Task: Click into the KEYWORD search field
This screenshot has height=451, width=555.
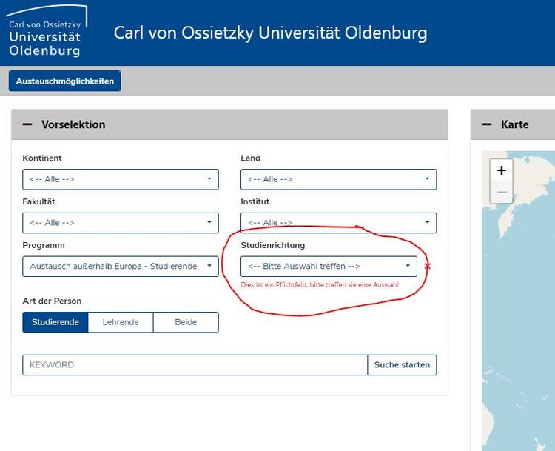Action: coord(195,365)
